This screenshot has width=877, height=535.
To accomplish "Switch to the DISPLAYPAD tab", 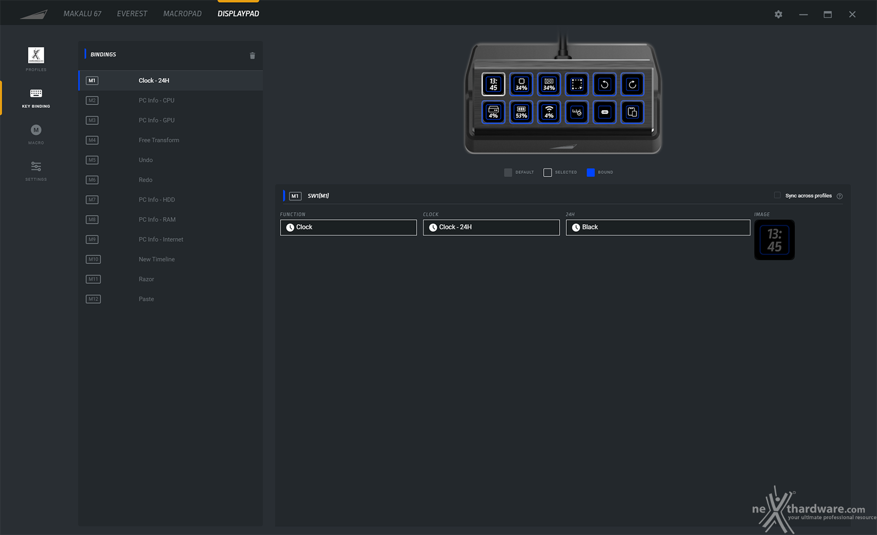I will point(238,14).
